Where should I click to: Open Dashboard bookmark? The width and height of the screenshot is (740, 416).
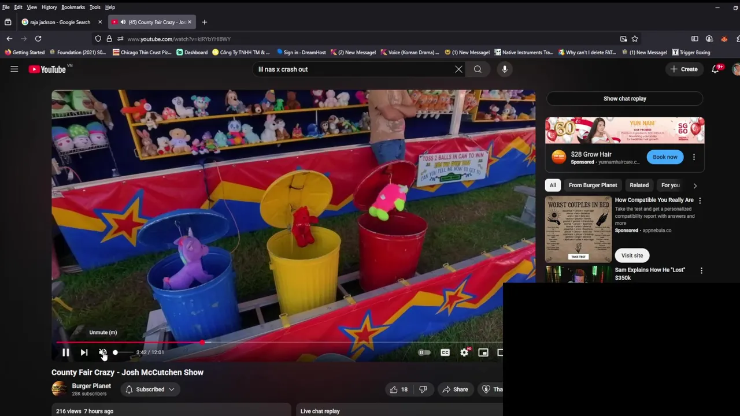pyautogui.click(x=192, y=53)
